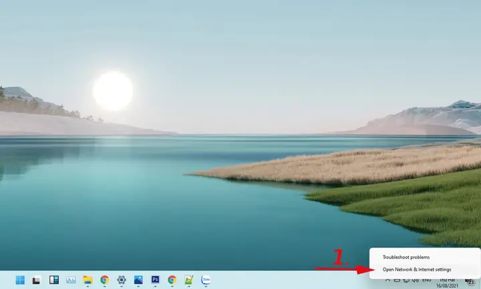Viewport: 481px width, 289px height.
Task: Open the Chrome icon right of Photoshop
Action: (172, 280)
